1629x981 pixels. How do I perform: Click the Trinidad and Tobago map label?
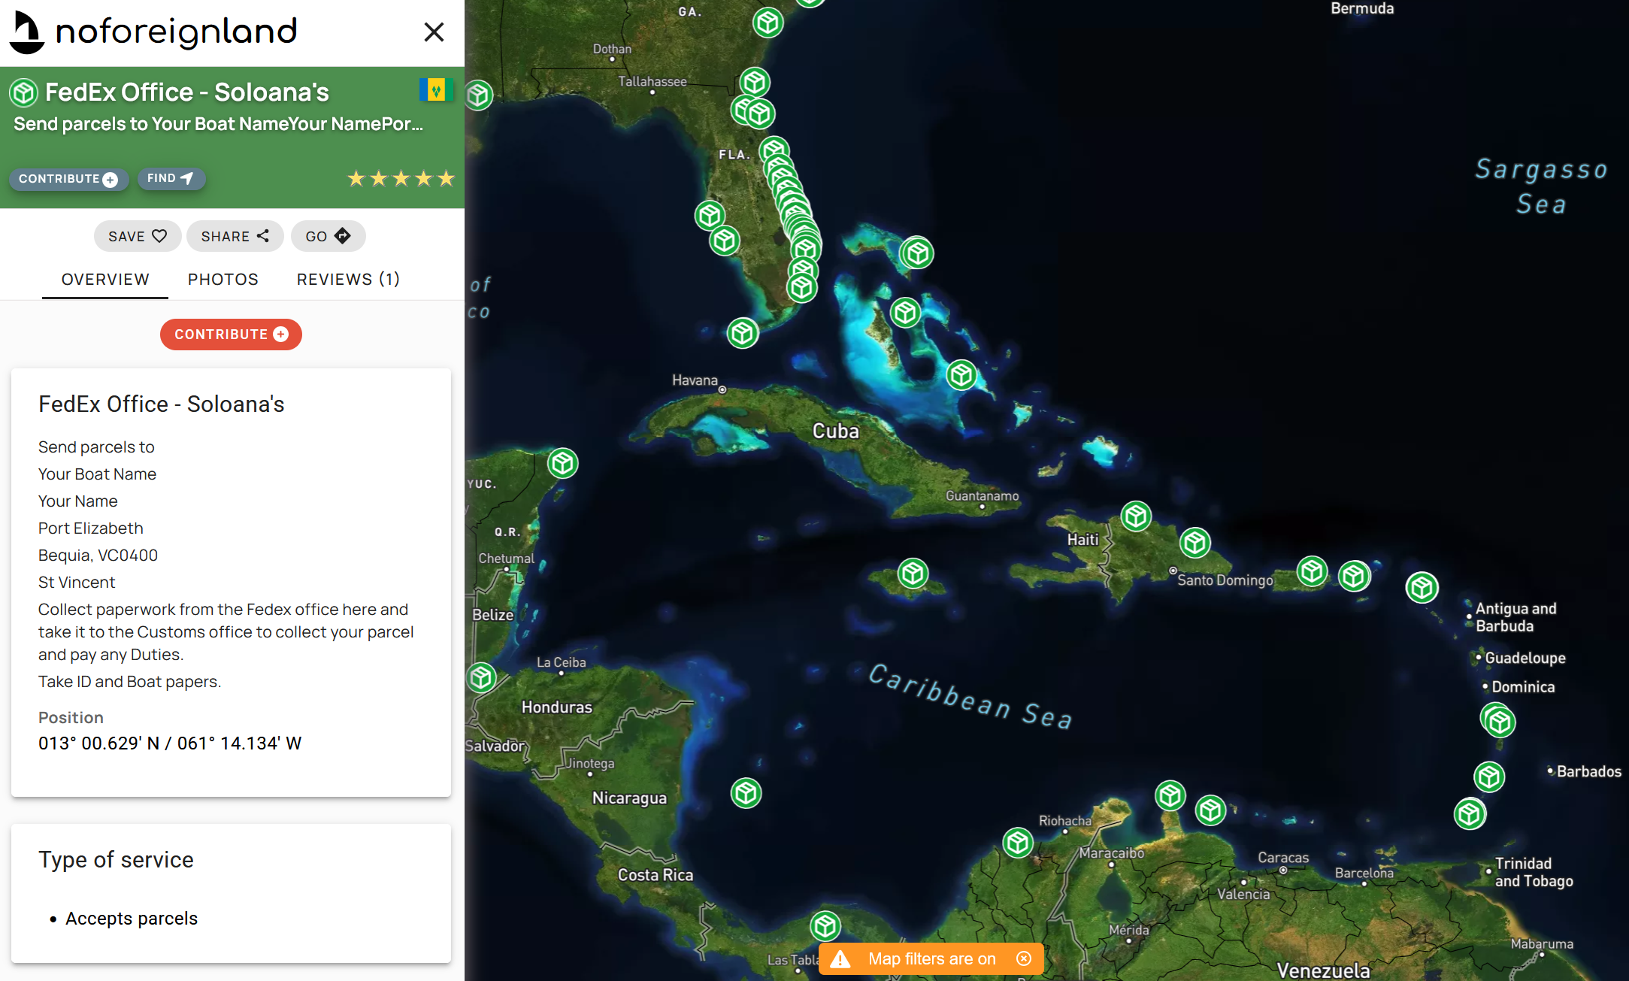pos(1534,873)
